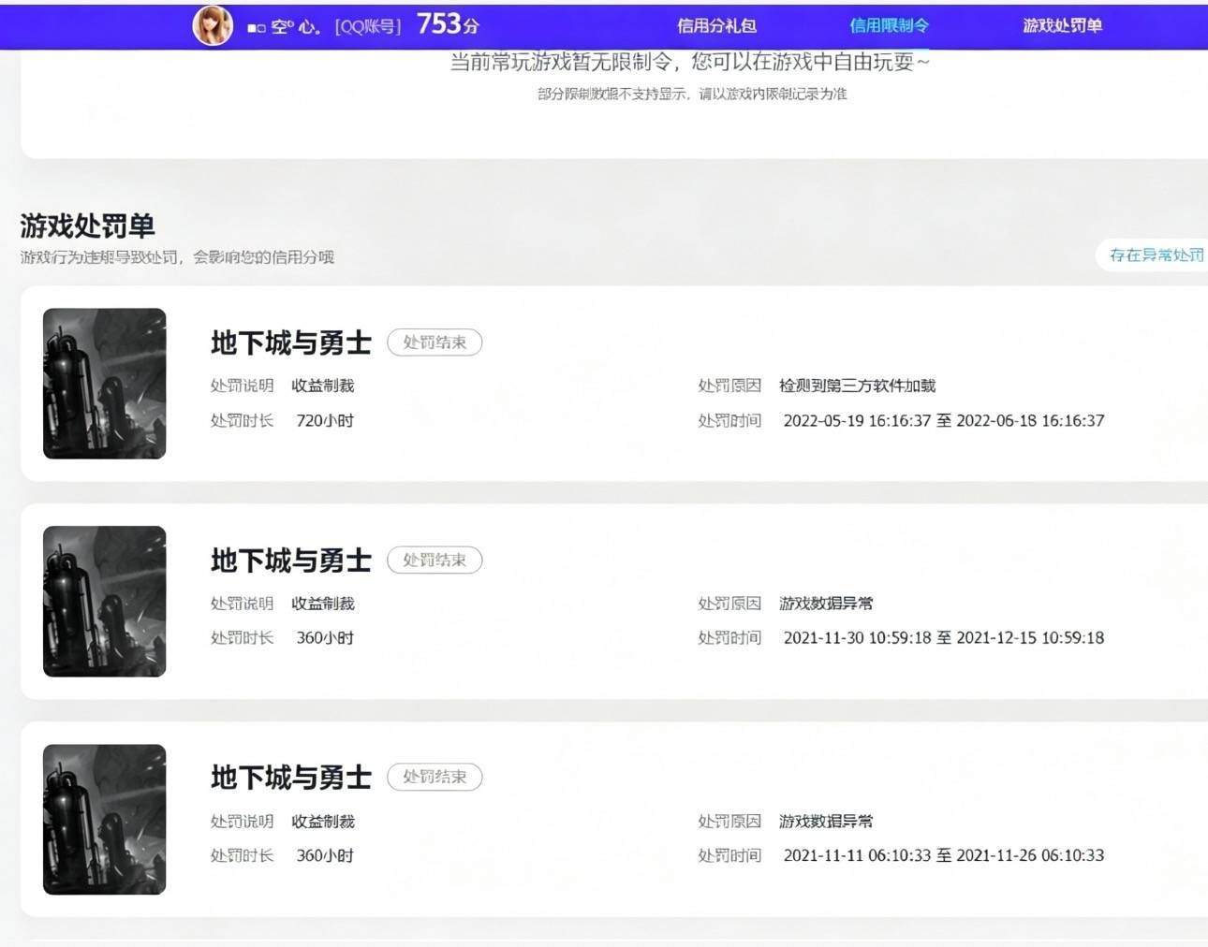Viewport: 1208px width, 947px height.
Task: Click the time range starting 2021-11-30 10:59:18
Action: tap(944, 638)
